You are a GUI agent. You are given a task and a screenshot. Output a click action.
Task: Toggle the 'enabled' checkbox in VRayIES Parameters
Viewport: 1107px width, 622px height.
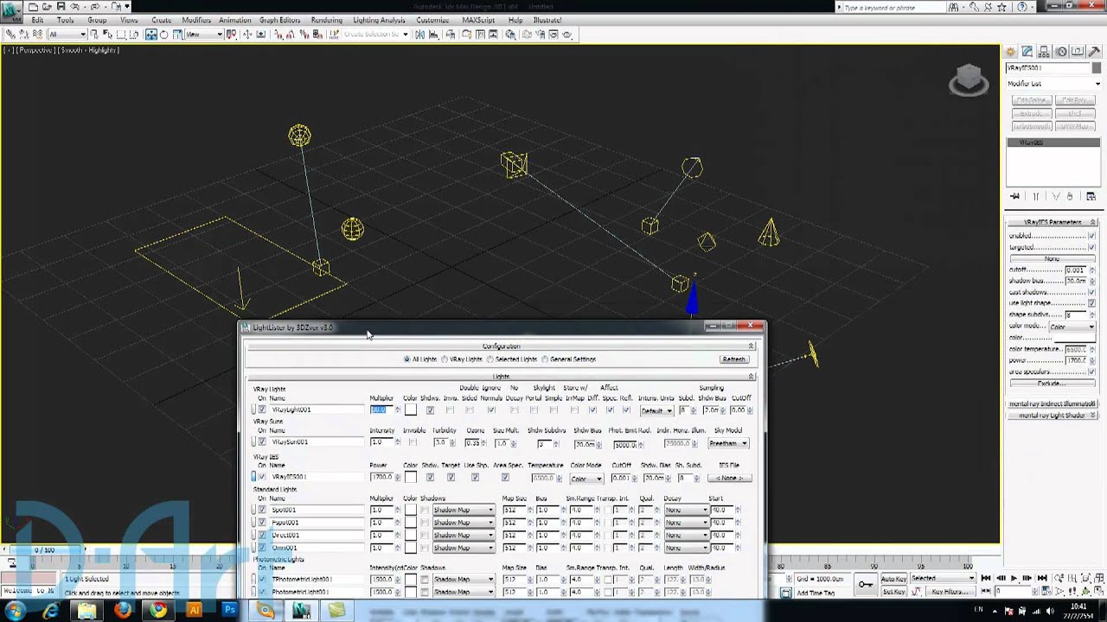point(1091,236)
